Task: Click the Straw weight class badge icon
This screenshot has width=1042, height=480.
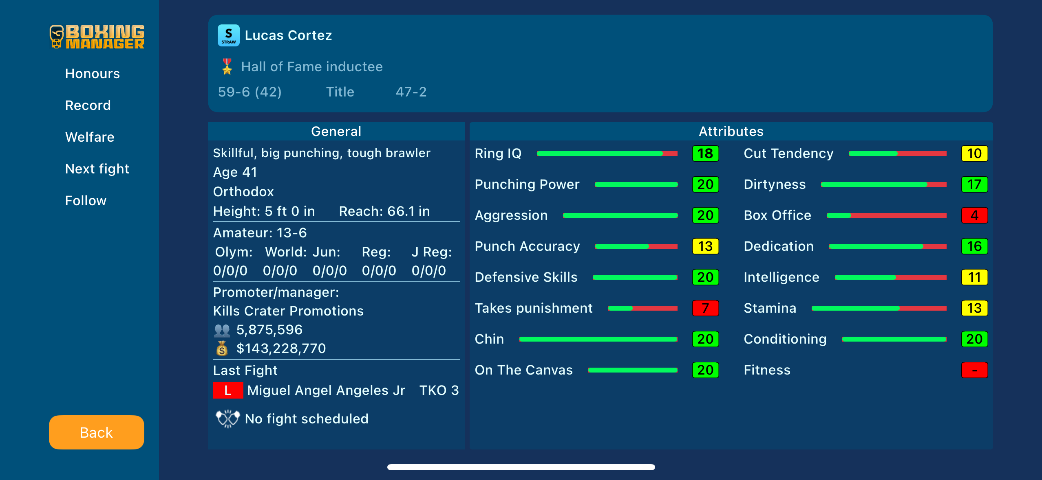Action: (x=228, y=35)
